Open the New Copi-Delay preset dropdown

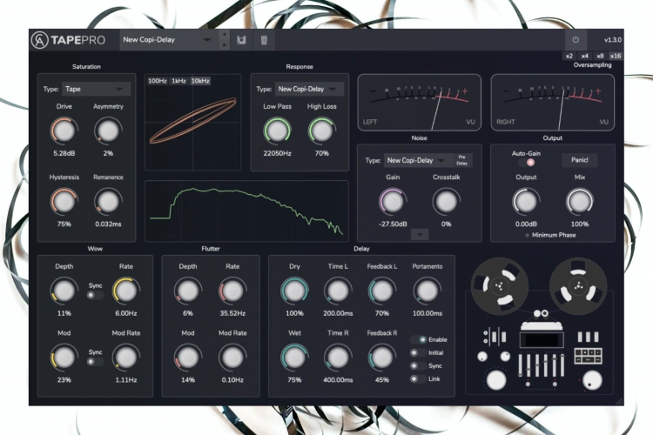[169, 40]
